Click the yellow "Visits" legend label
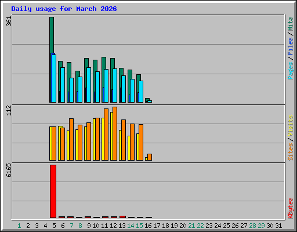The height and width of the screenshot is (232, 297). click(291, 126)
